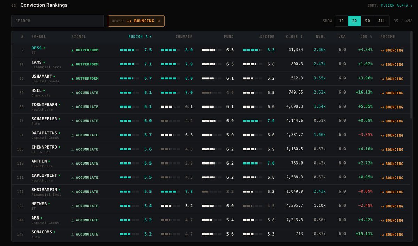
Task: Click the close price 7,243.5
Action: click(x=295, y=220)
